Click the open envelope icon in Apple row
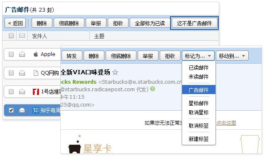The image size is (267, 160). tap(22, 54)
